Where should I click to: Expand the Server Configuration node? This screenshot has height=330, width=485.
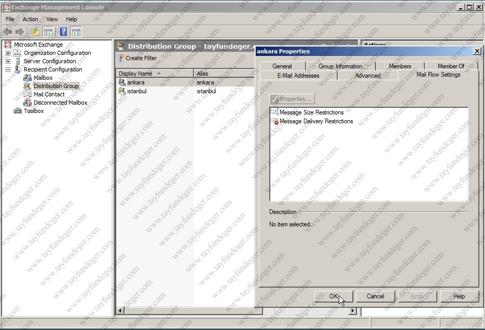pyautogui.click(x=8, y=62)
